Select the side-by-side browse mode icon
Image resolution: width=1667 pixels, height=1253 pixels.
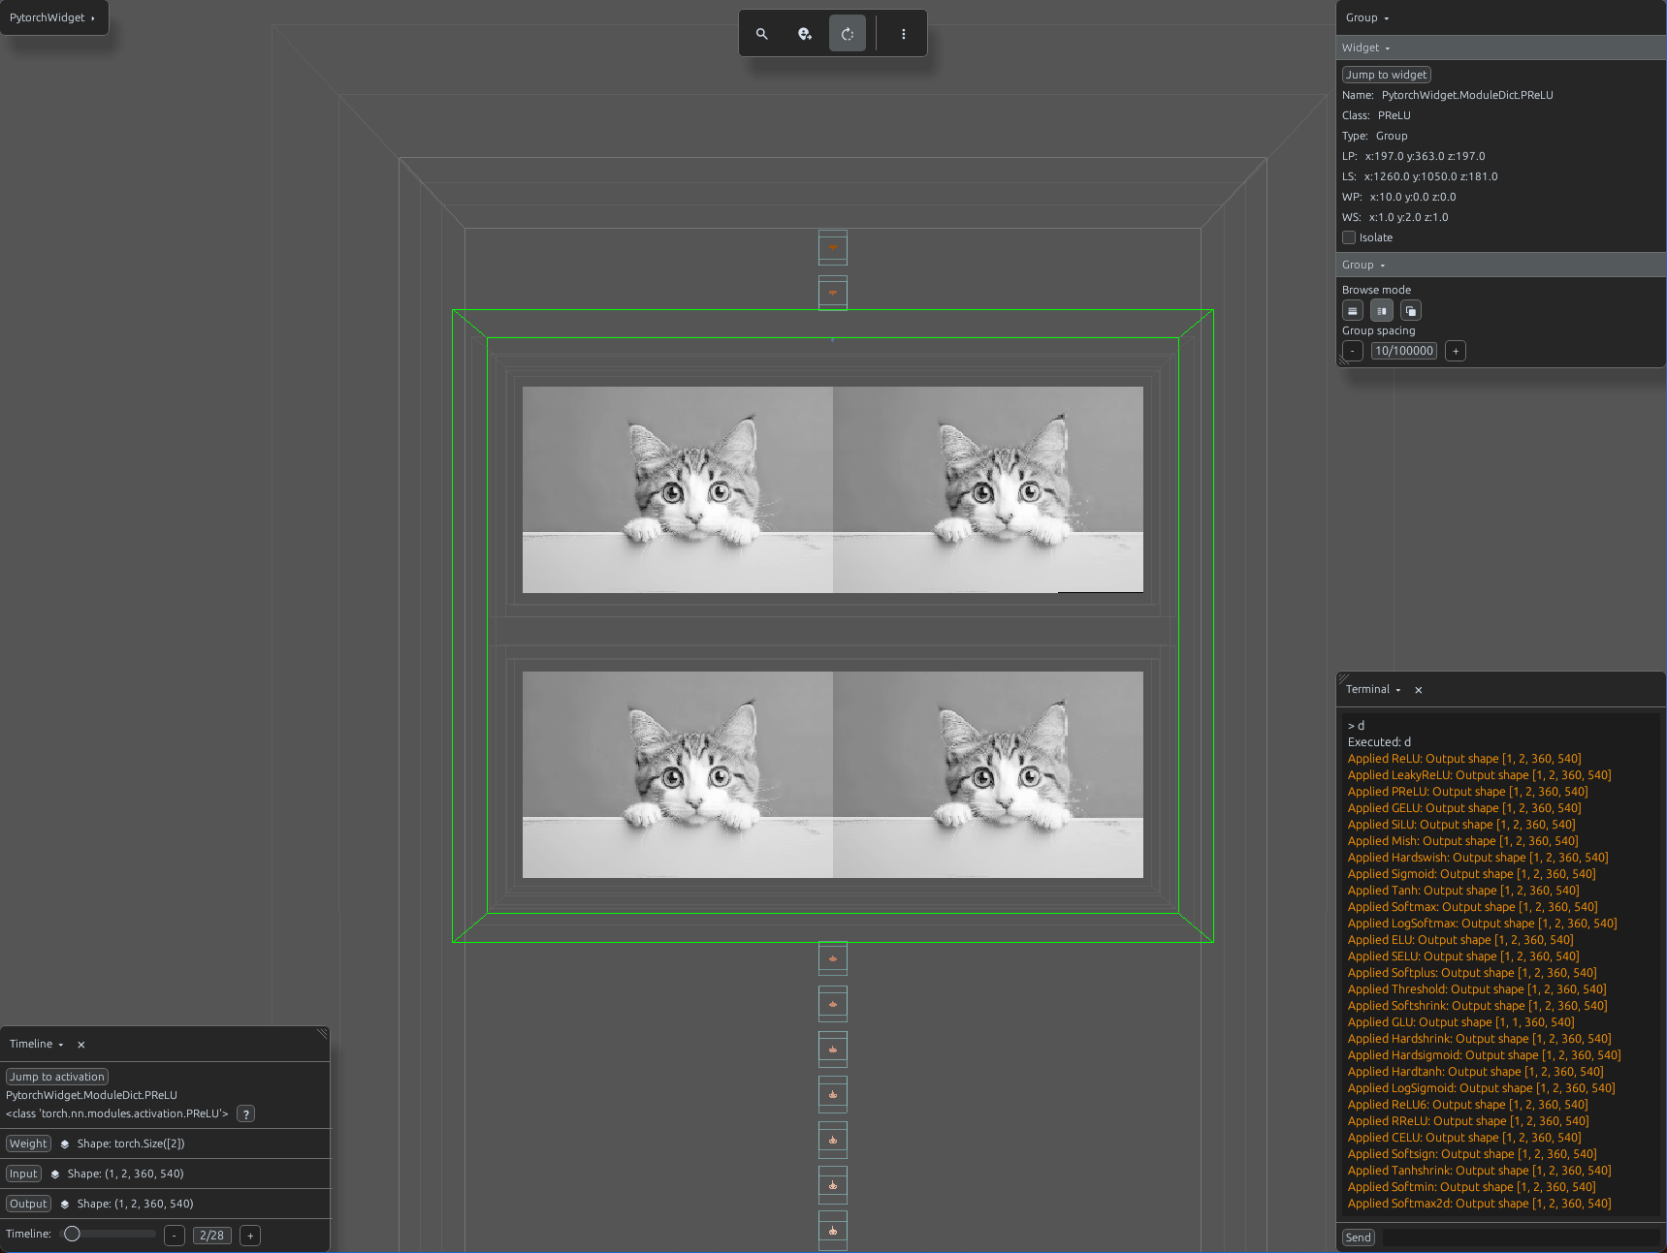[1382, 311]
